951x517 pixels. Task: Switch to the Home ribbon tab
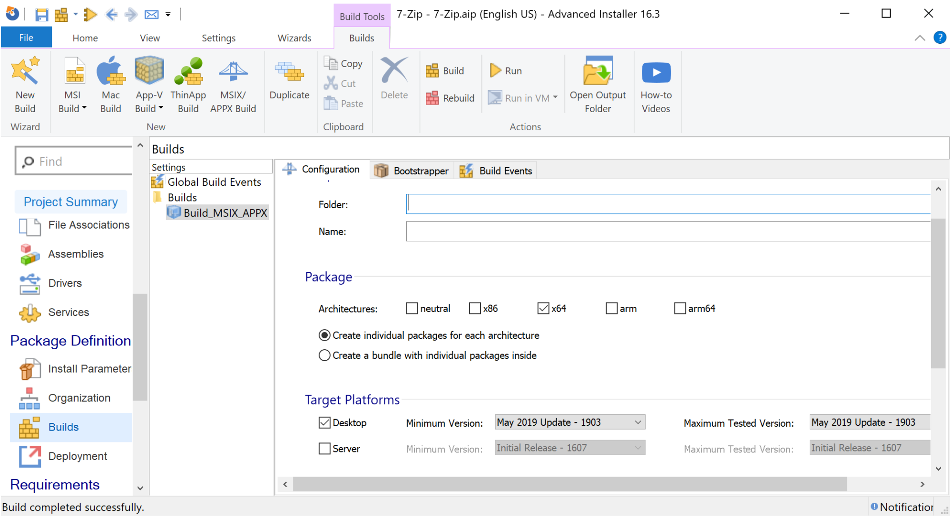pyautogui.click(x=85, y=38)
